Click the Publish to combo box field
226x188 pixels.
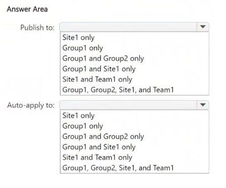click(134, 27)
